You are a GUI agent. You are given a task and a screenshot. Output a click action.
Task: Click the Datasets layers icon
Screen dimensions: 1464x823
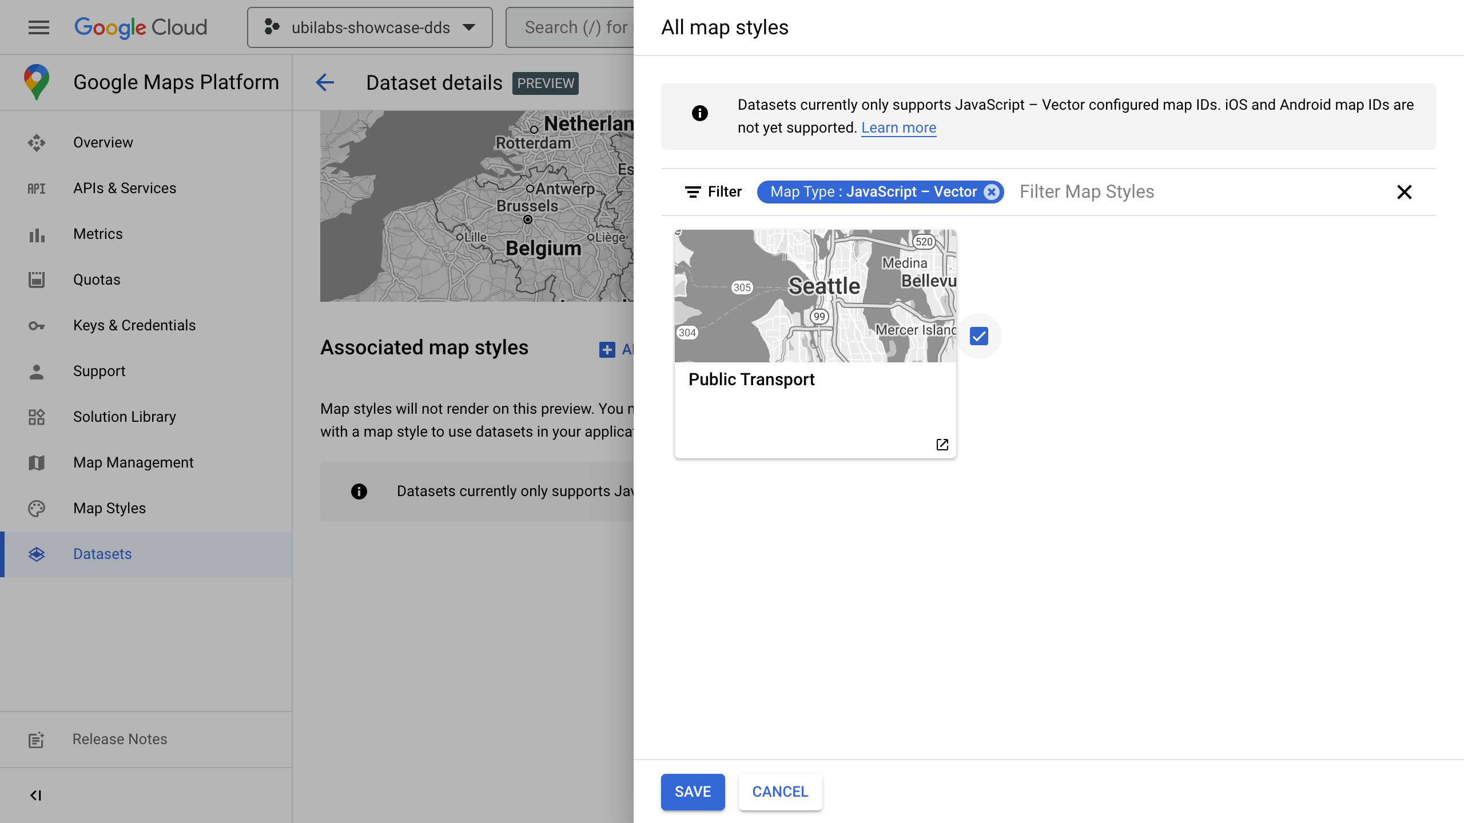point(37,554)
